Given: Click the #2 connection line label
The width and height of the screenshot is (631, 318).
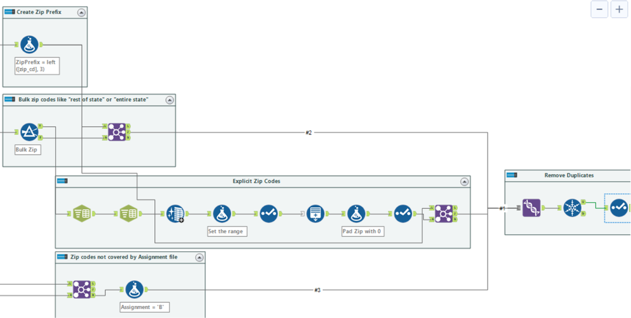Looking at the screenshot, I should (309, 132).
